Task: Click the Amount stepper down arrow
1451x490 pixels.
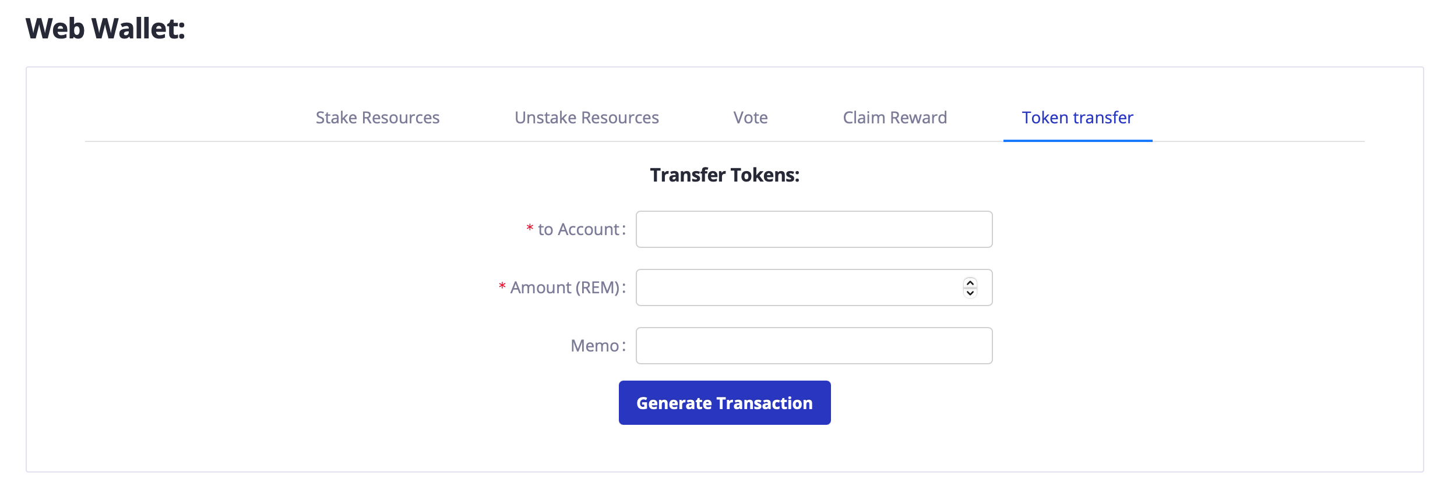Action: [970, 293]
